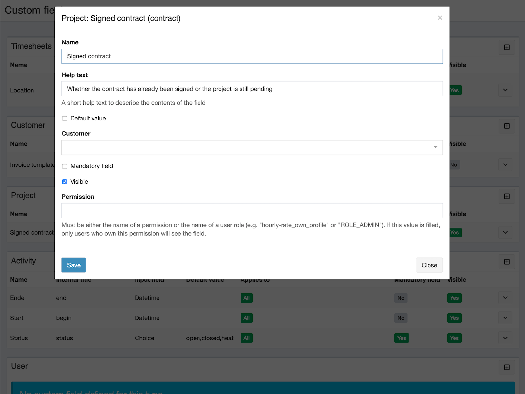Click the Name input field
The height and width of the screenshot is (394, 525).
click(x=252, y=56)
